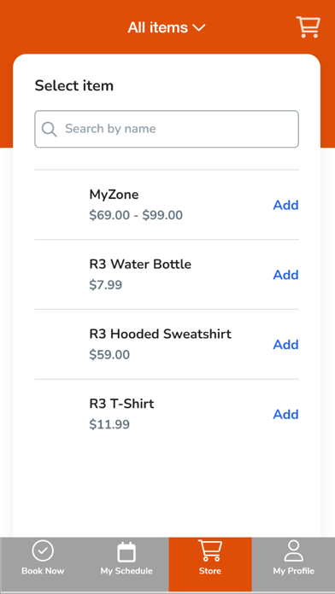Screen dimensions: 335x594
Task: Click the chevron next to All items
Action: click(x=199, y=27)
